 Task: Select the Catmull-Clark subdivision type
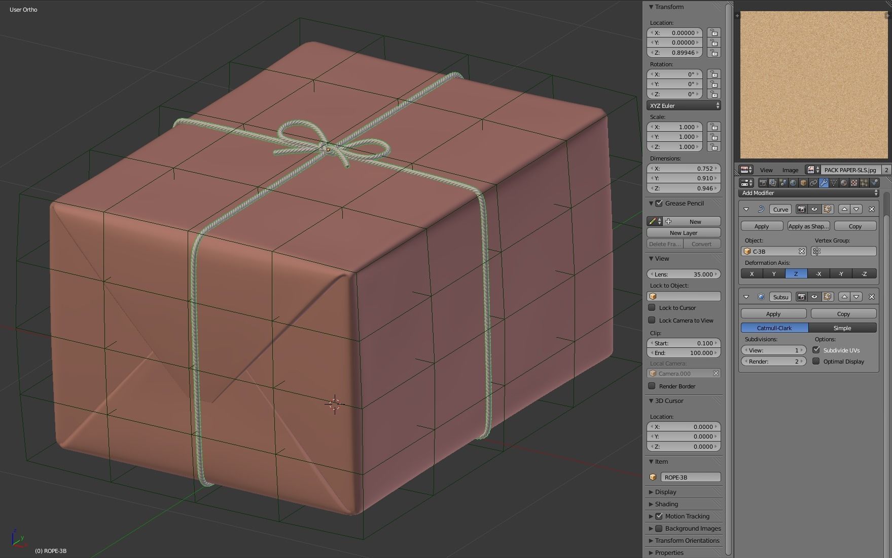pyautogui.click(x=774, y=328)
